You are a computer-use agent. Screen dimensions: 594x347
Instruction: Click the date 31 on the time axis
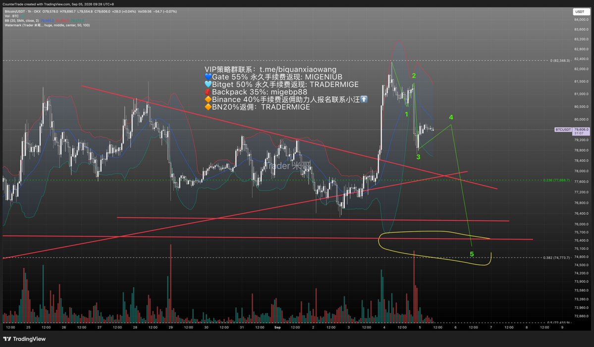(242, 327)
